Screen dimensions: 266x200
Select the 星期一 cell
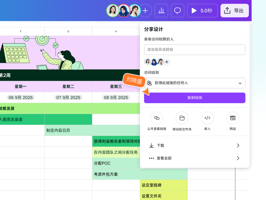tap(21, 87)
